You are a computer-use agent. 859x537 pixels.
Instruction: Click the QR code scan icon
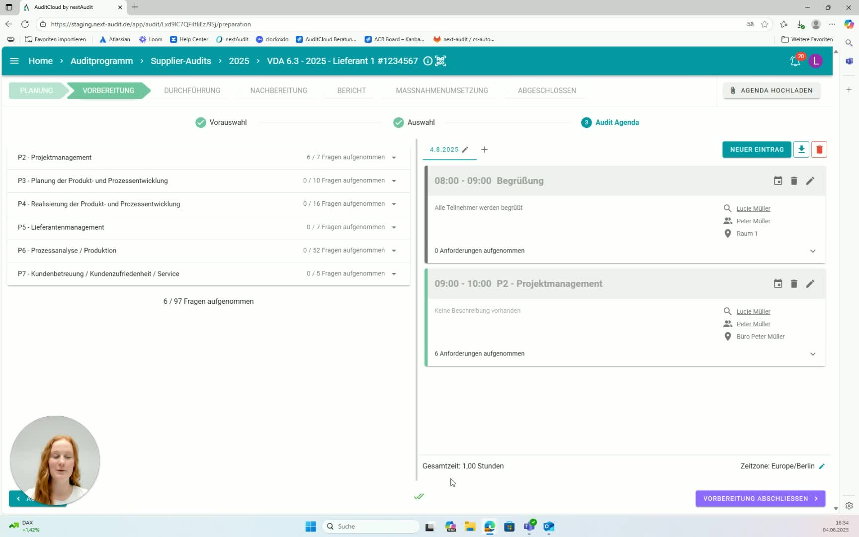(440, 61)
